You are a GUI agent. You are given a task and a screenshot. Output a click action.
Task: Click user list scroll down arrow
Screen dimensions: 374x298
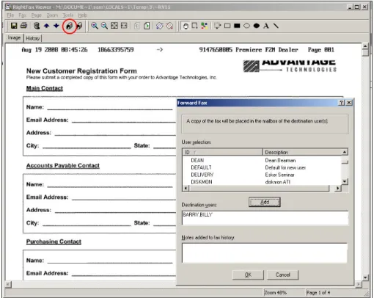345,181
